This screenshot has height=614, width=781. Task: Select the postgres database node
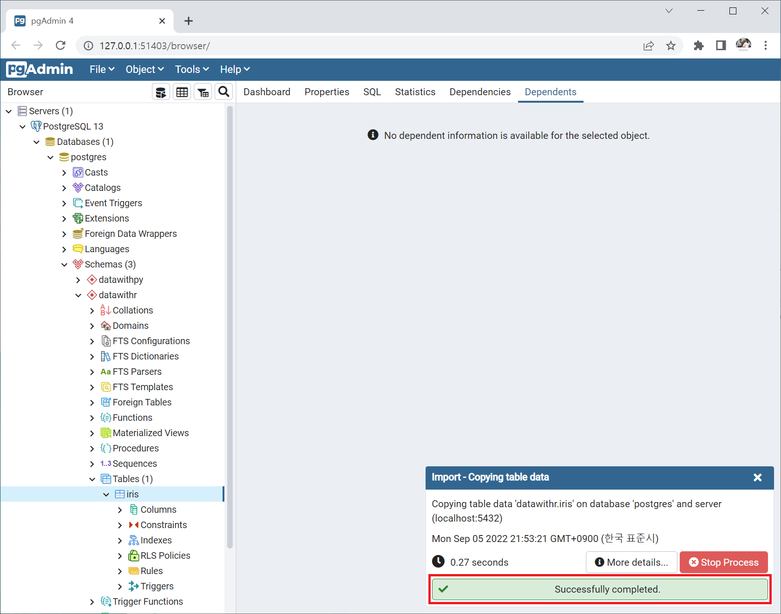point(88,157)
